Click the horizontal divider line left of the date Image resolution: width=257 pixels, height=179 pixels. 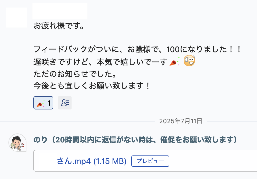[x=77, y=121]
